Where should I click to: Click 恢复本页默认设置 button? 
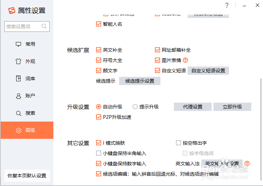27,176
